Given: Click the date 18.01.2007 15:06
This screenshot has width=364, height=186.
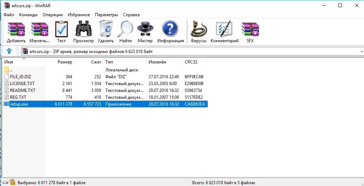Looking at the screenshot, I should pos(164,97).
